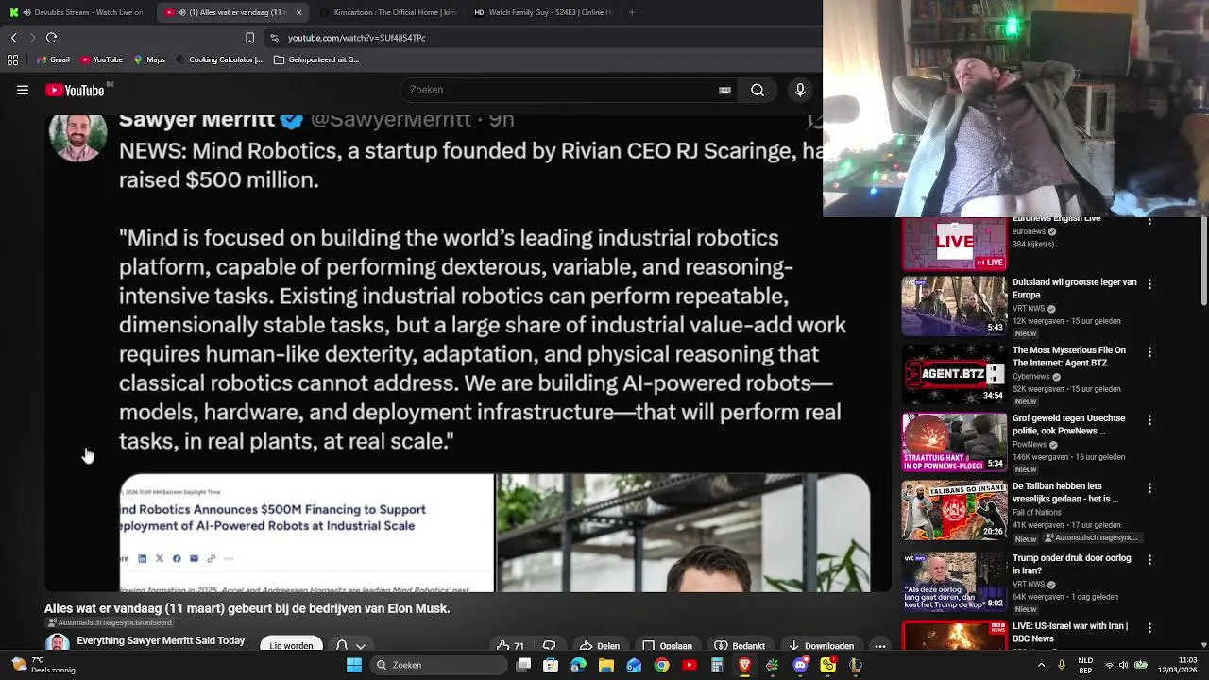
Task: Open options menu for LIVE: US-Israel war video
Action: (x=1149, y=627)
